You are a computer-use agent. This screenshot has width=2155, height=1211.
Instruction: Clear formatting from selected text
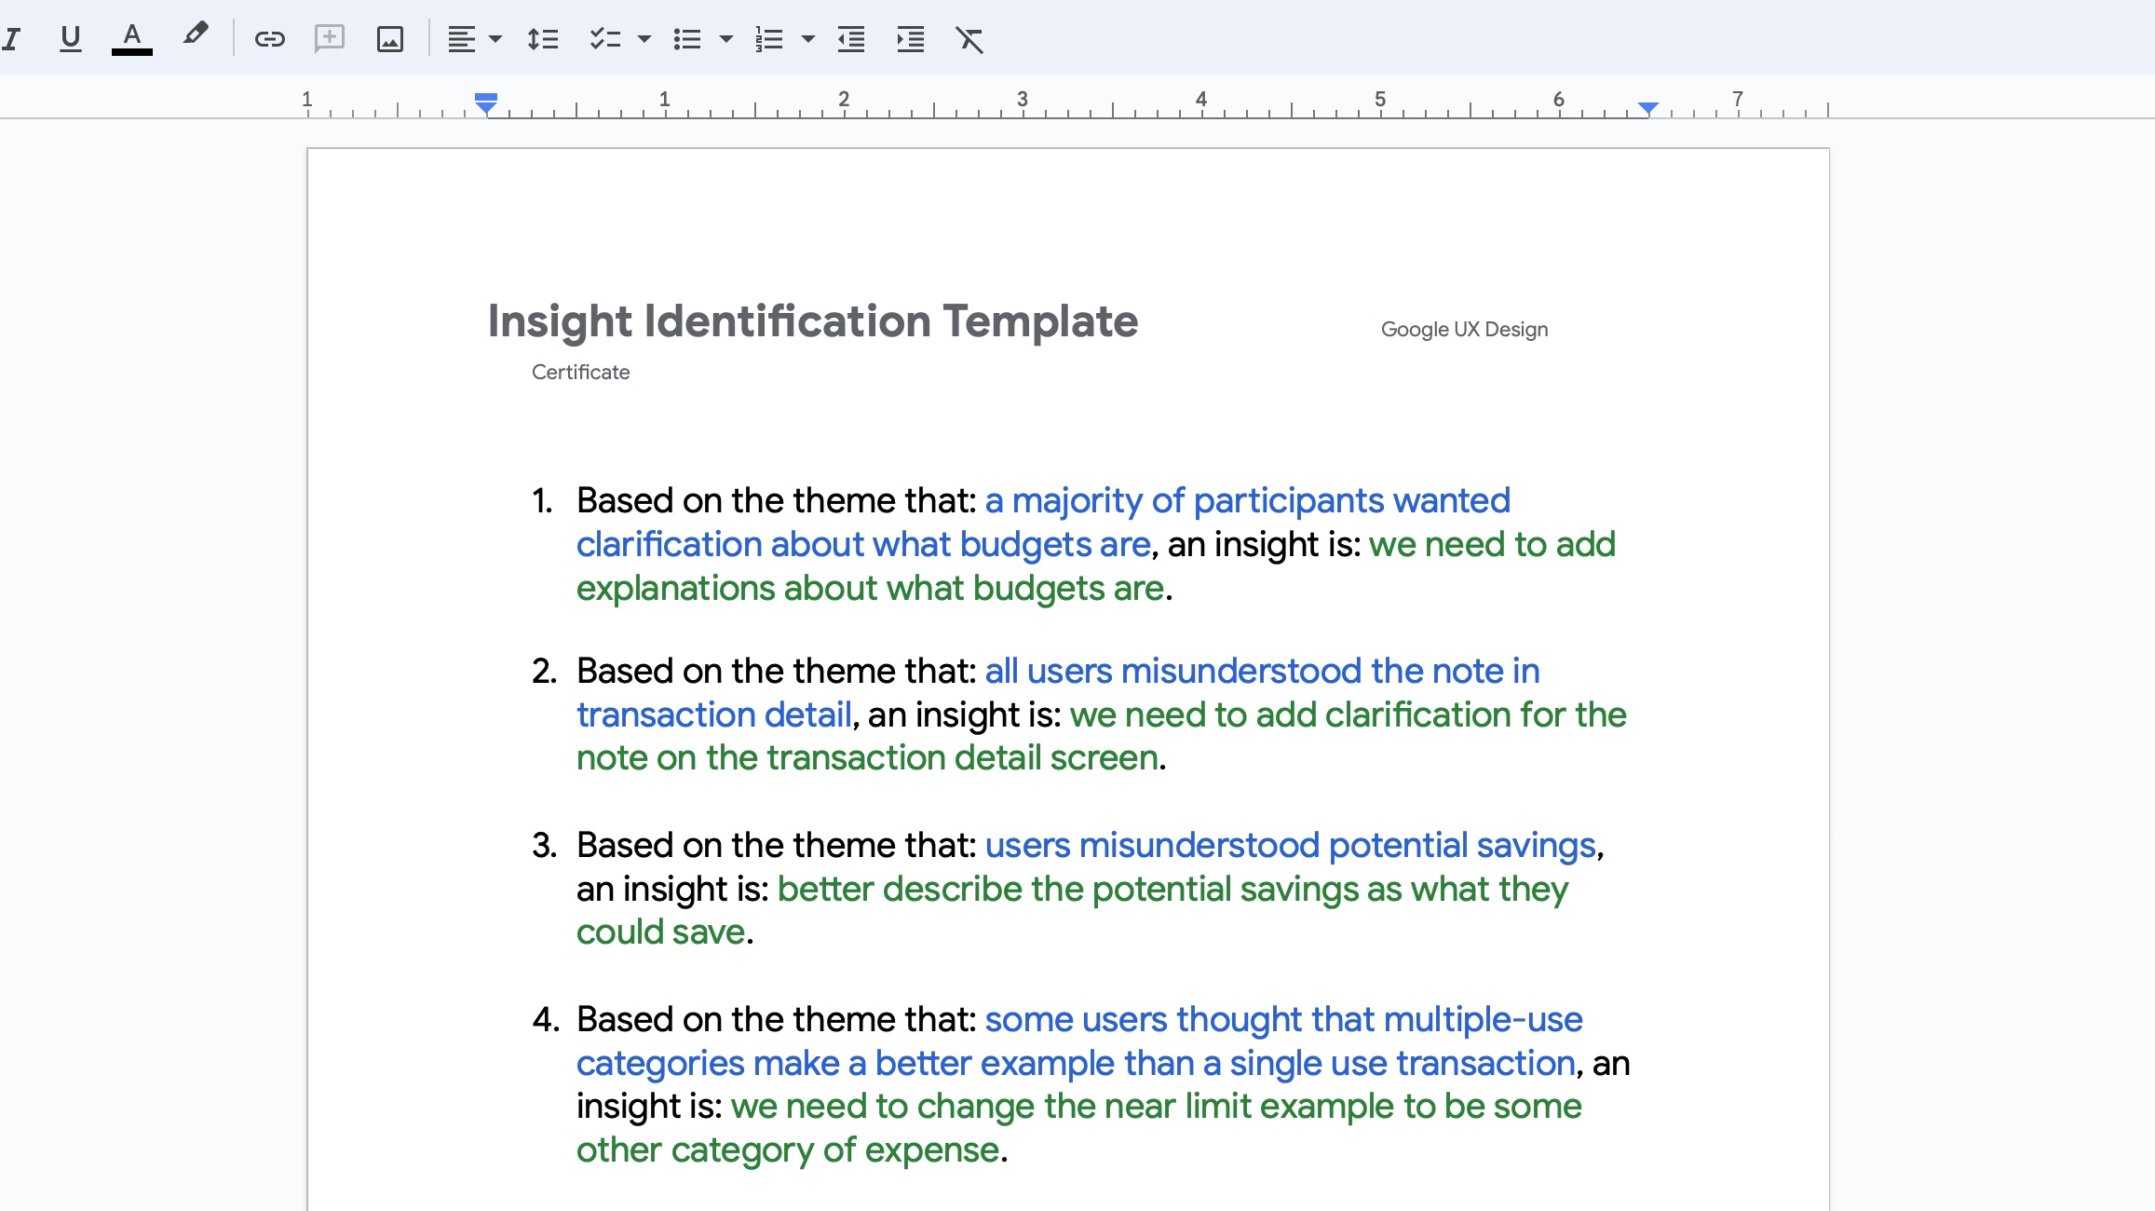(x=969, y=39)
